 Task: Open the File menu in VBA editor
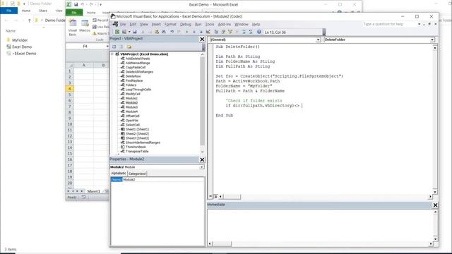click(x=123, y=24)
